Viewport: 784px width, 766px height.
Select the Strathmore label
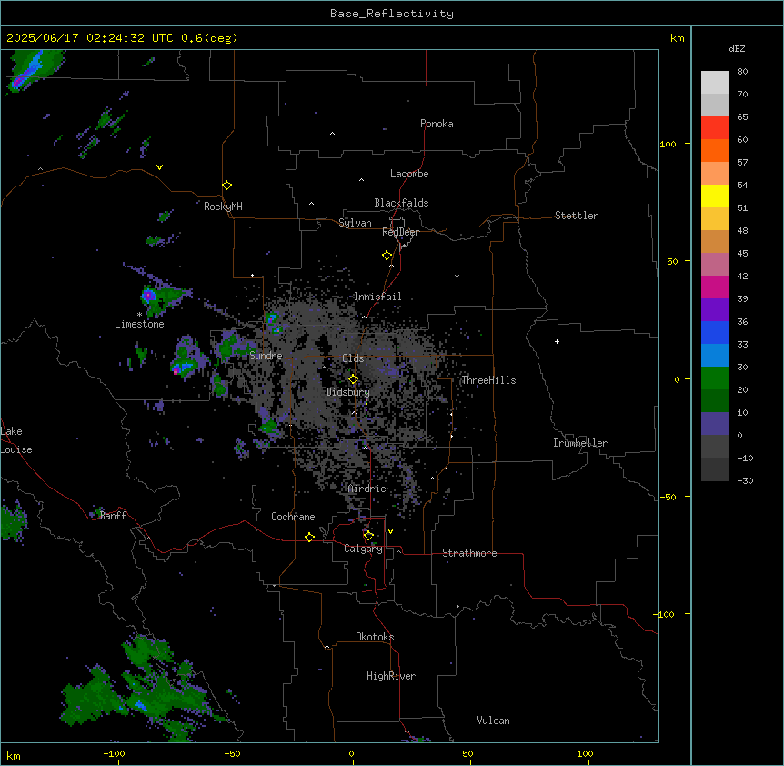(x=469, y=553)
